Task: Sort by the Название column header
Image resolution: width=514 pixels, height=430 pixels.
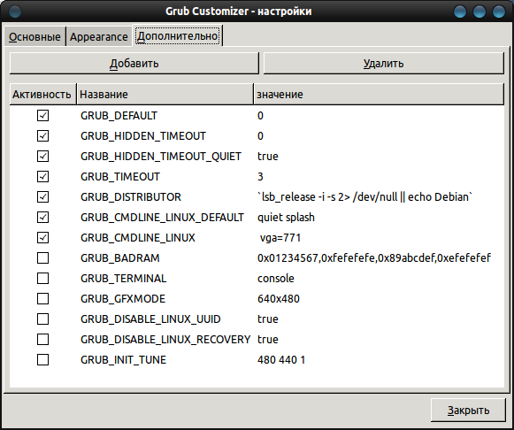Action: pos(165,95)
